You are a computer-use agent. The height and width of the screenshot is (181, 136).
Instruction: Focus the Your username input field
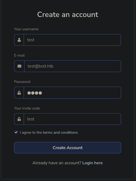point(72,40)
